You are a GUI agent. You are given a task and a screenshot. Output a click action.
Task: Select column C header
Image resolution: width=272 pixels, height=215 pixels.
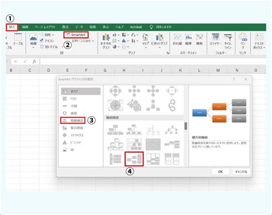click(30, 70)
